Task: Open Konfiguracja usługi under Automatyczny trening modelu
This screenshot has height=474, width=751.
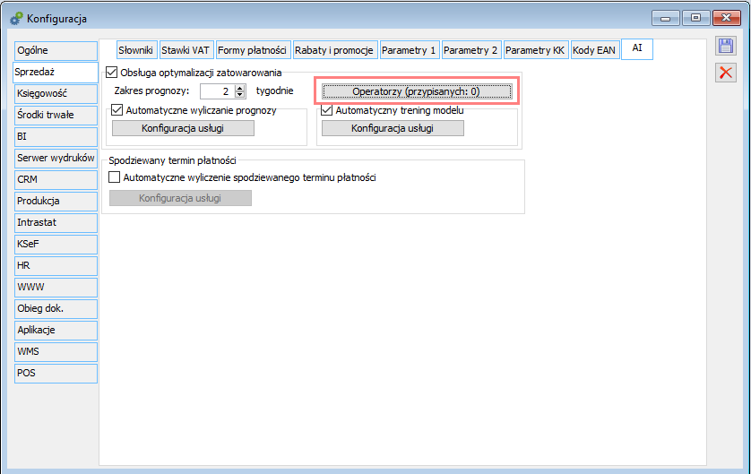Action: (393, 128)
